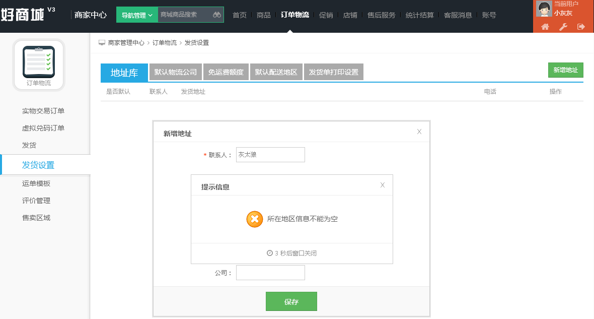This screenshot has width=594, height=319.
Task: Go to 售后服务 in top navigation
Action: pos(382,15)
